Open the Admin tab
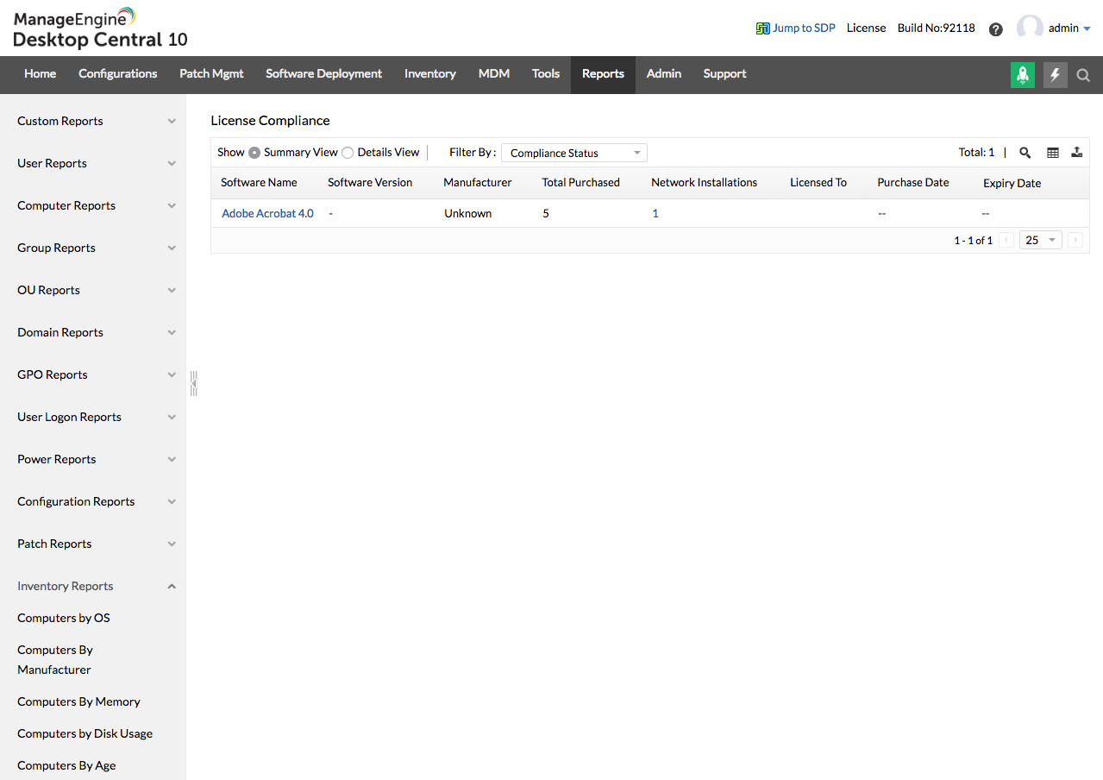The height and width of the screenshot is (780, 1103). click(664, 74)
